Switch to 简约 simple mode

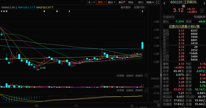coord(141,2)
